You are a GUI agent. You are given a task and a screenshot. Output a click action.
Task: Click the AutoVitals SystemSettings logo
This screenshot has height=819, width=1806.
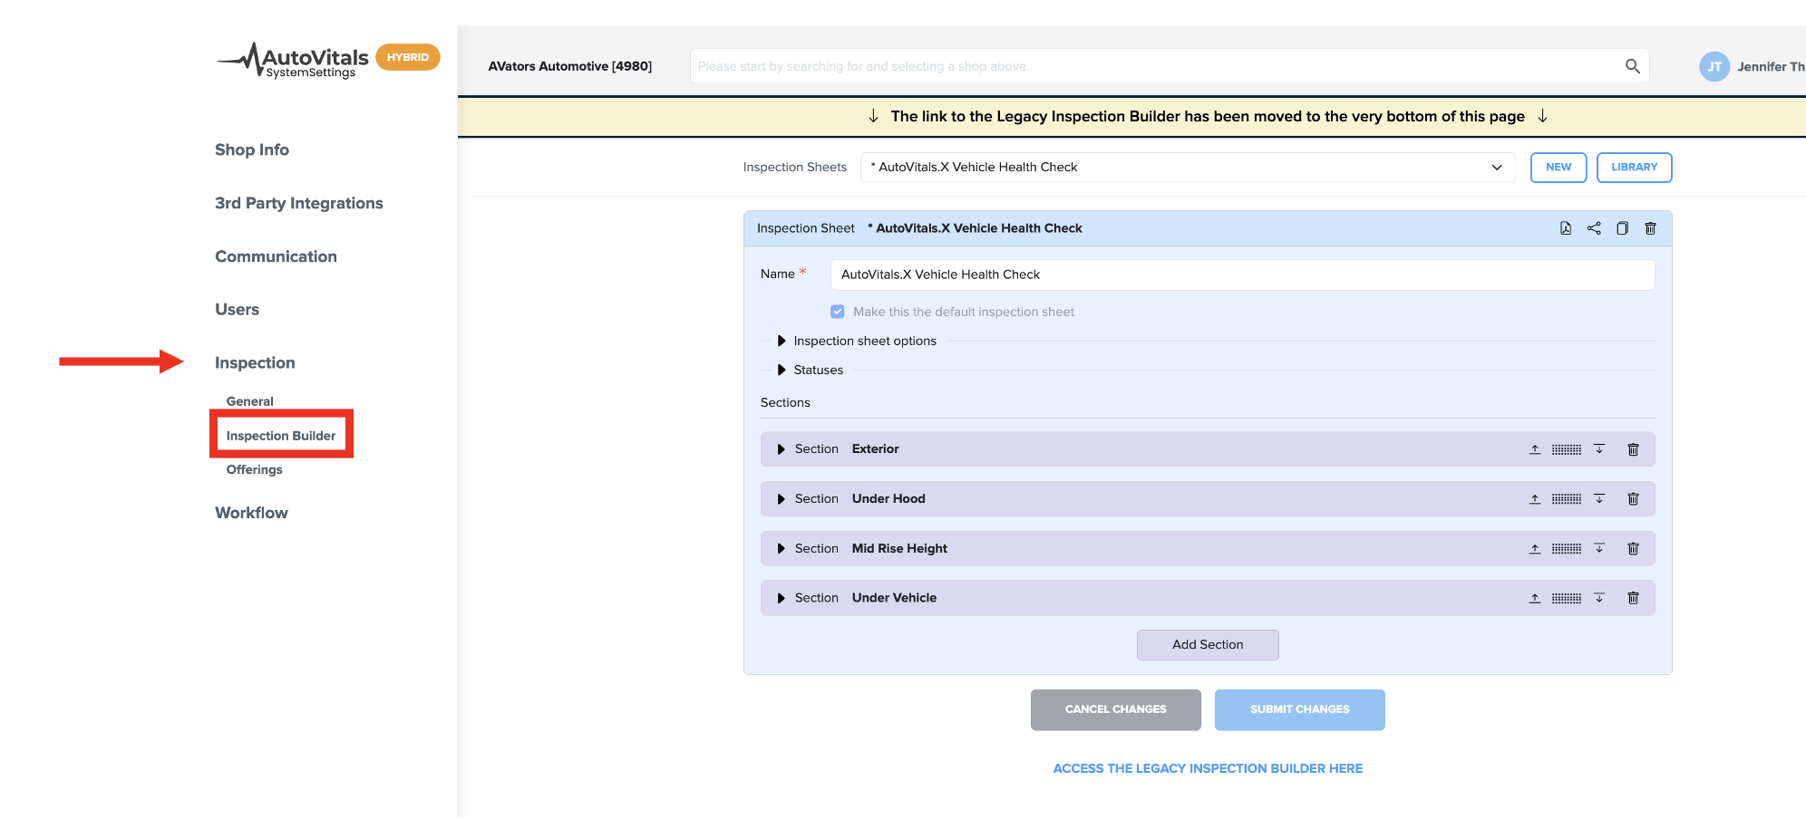coord(293,61)
